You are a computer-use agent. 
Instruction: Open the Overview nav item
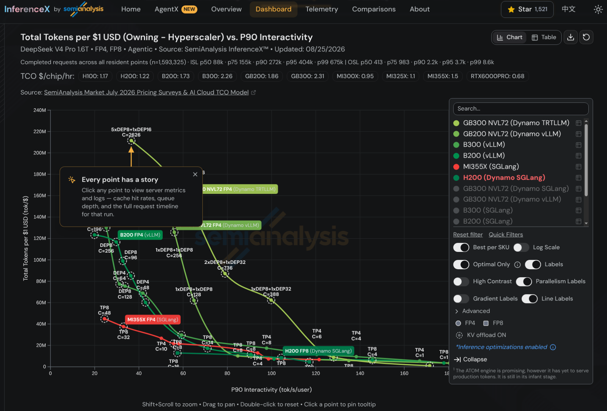pos(226,9)
